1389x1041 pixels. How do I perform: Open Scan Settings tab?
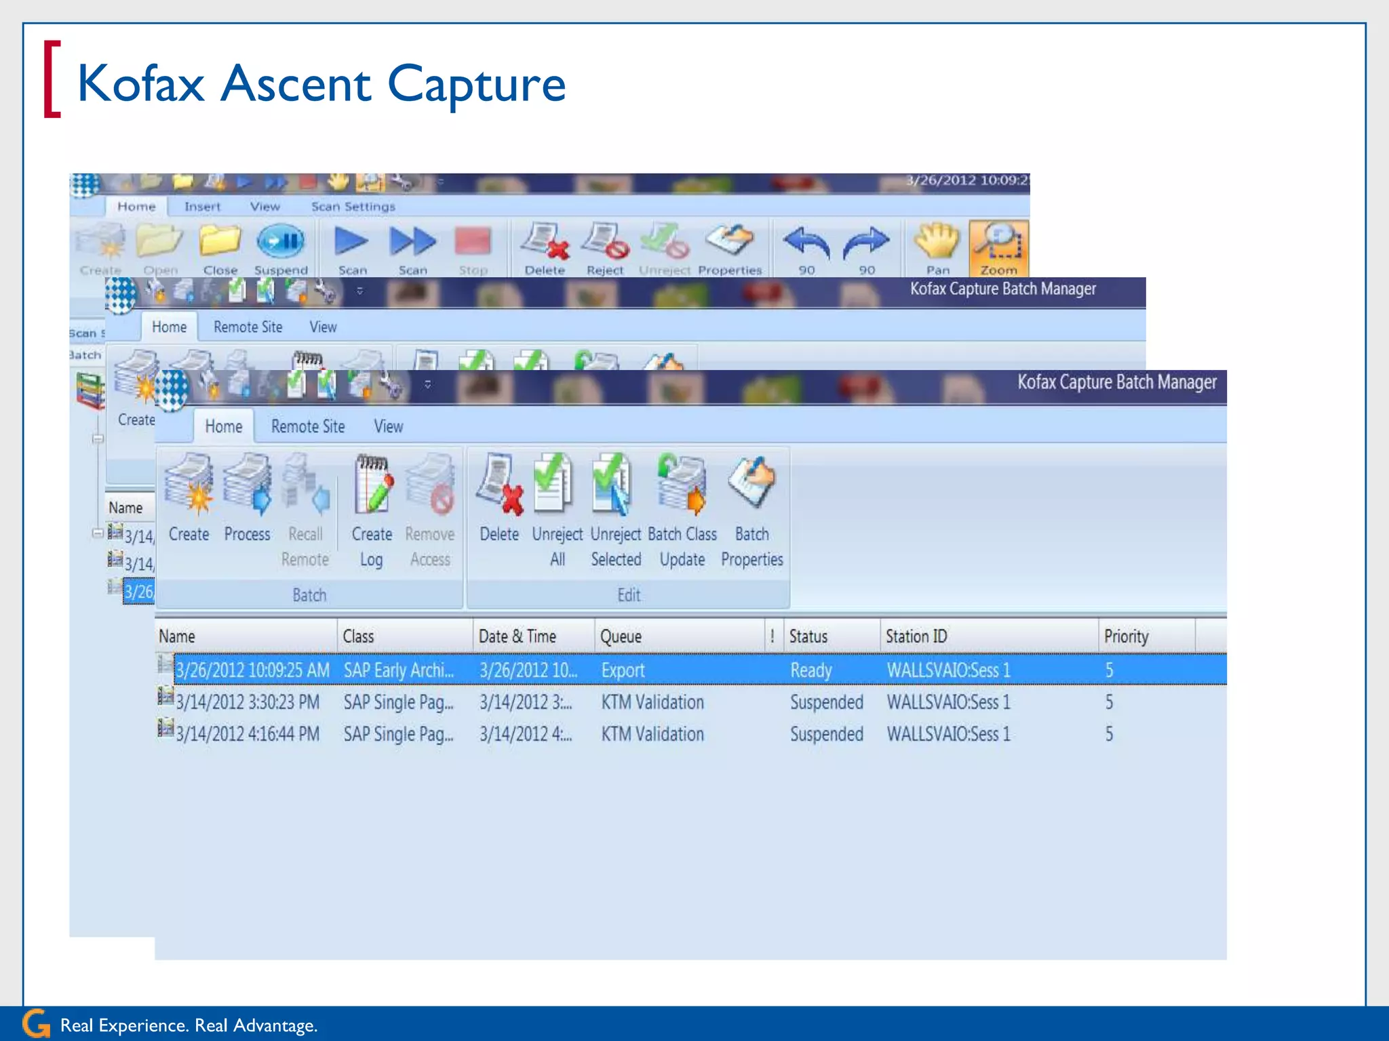pyautogui.click(x=353, y=207)
